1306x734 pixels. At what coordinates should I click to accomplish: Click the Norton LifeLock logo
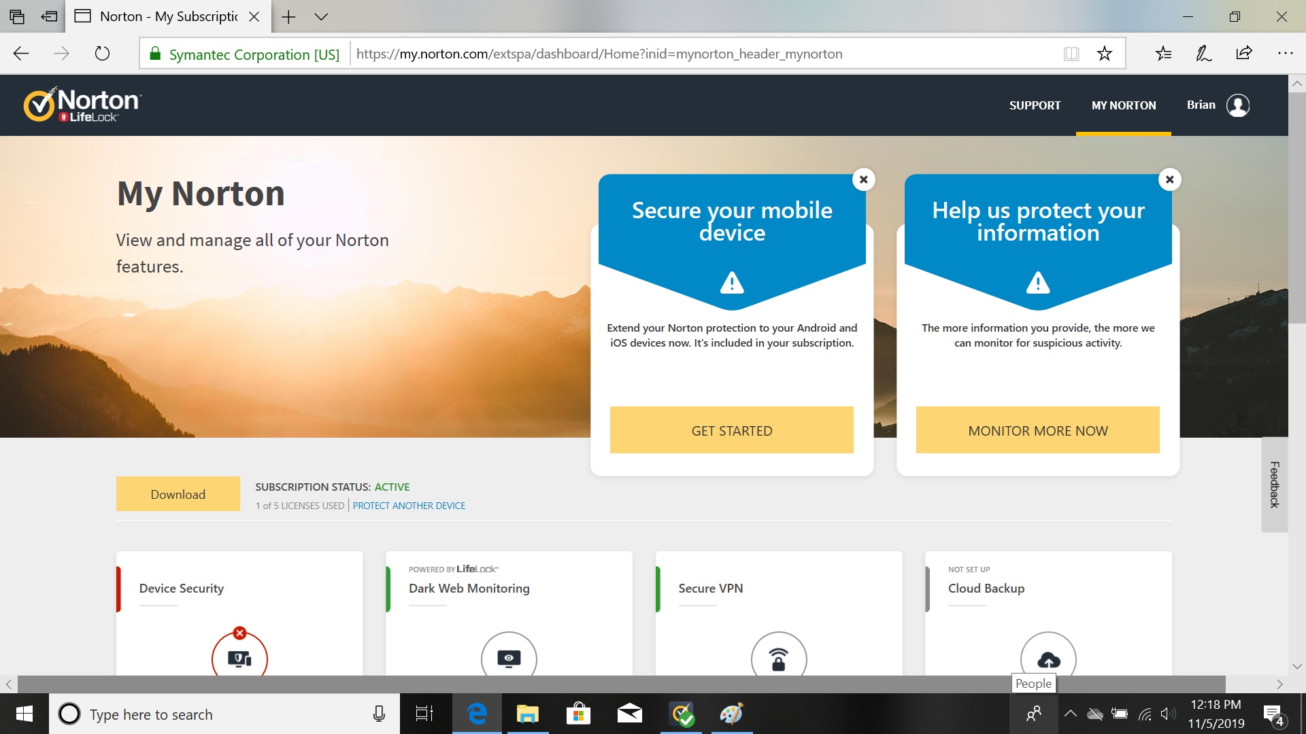82,105
